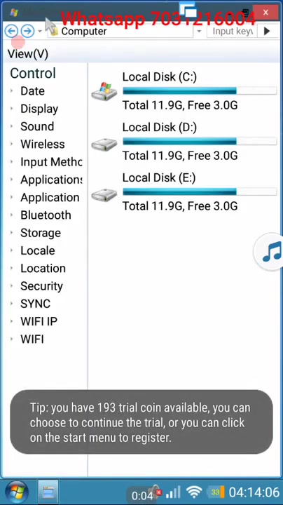
Task: Expand the Date tree item arrow
Action: 12,90
